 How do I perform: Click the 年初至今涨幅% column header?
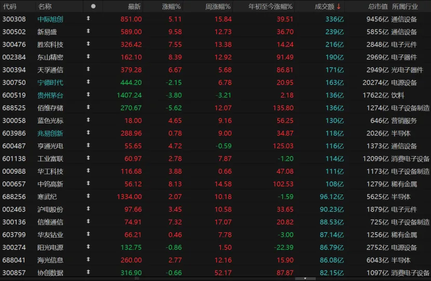271,6
